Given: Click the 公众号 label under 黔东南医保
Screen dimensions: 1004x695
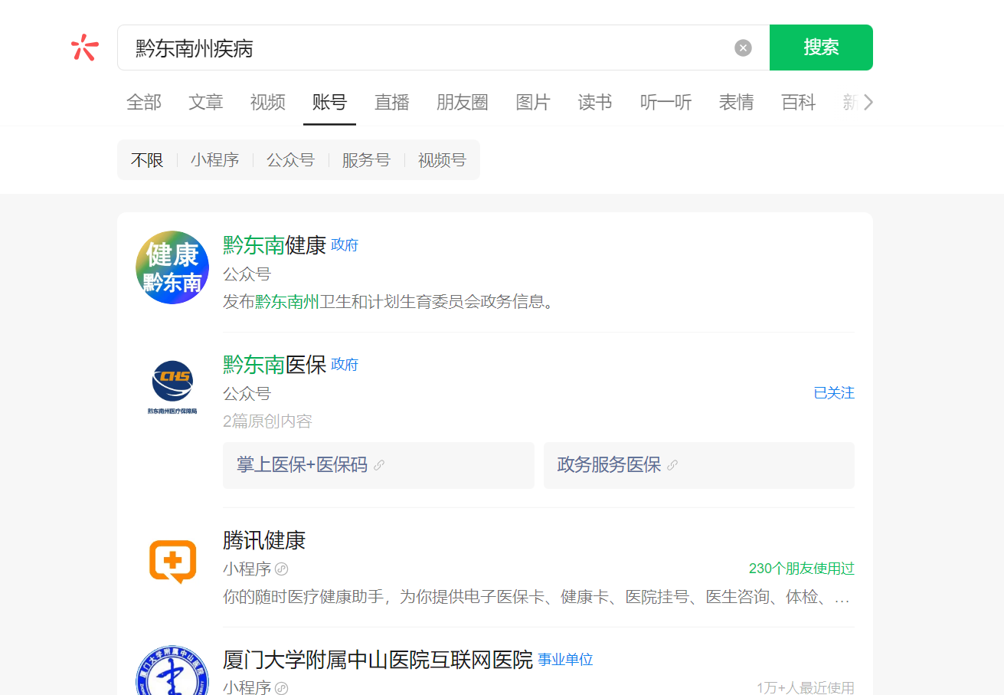Looking at the screenshot, I should pos(247,394).
